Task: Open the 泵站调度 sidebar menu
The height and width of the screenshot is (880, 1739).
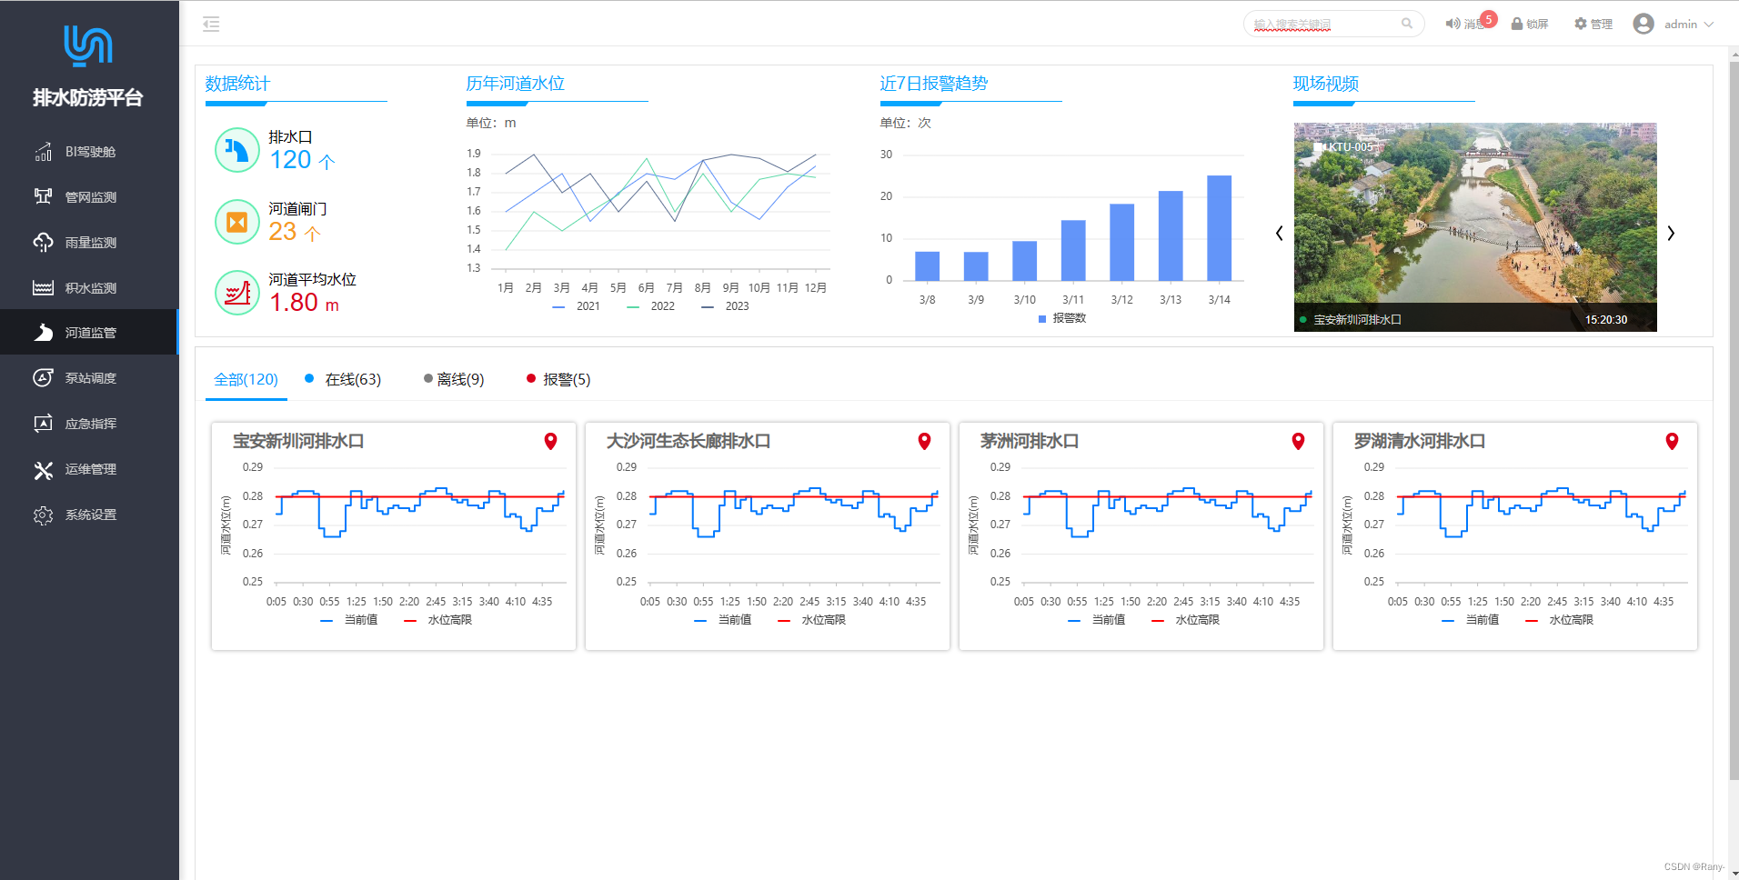Action: click(89, 378)
